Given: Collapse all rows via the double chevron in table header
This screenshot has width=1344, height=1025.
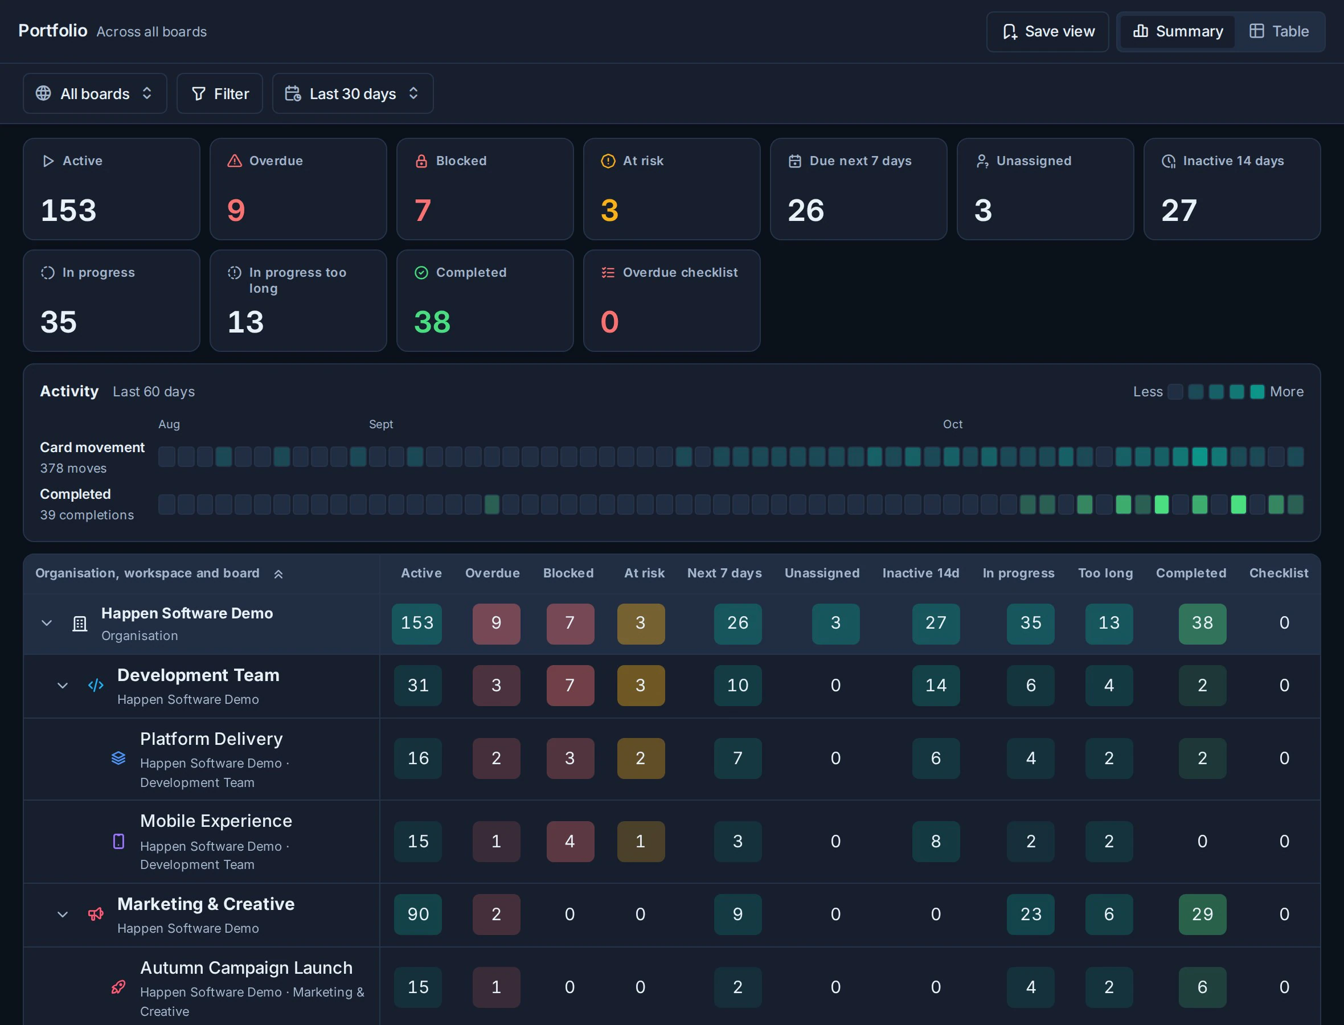Looking at the screenshot, I should tap(278, 574).
